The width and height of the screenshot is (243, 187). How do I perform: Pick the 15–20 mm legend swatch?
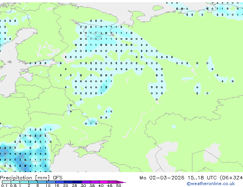(60, 182)
